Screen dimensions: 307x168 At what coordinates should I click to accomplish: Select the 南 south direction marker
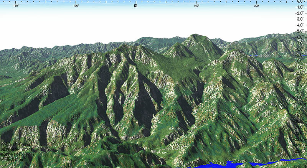pyautogui.click(x=136, y=6)
